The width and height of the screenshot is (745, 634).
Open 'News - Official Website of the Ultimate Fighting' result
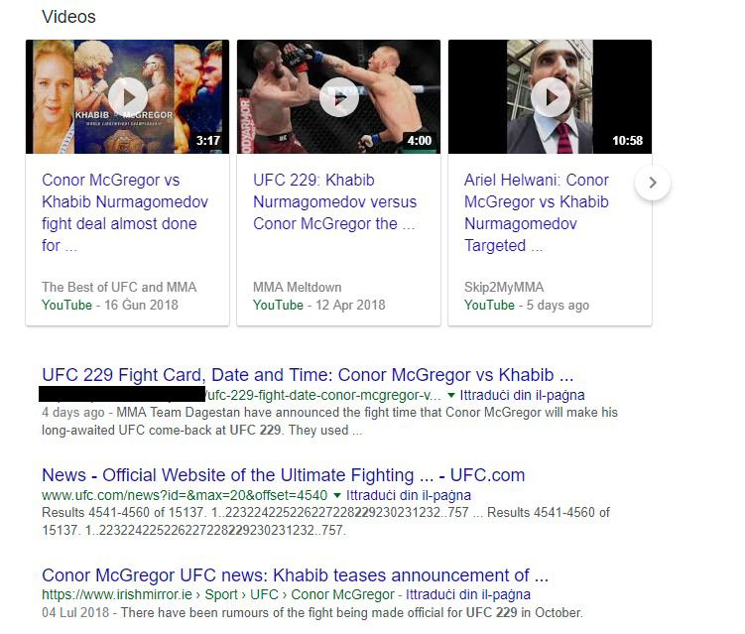(283, 475)
